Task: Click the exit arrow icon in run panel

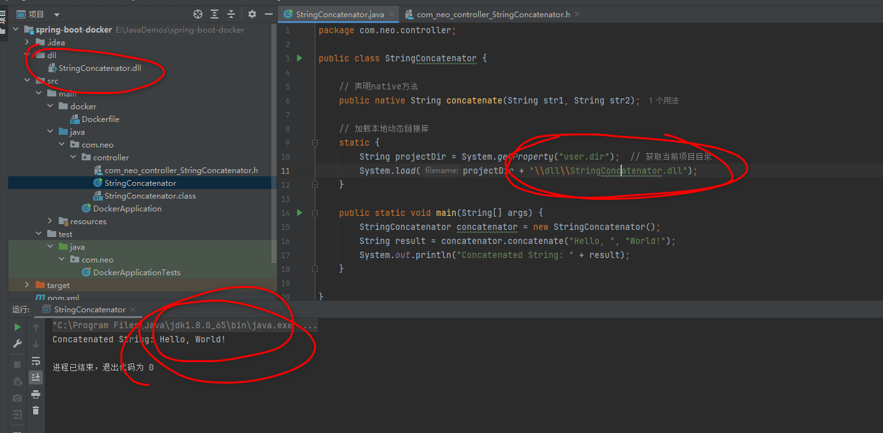Action: click(x=18, y=414)
